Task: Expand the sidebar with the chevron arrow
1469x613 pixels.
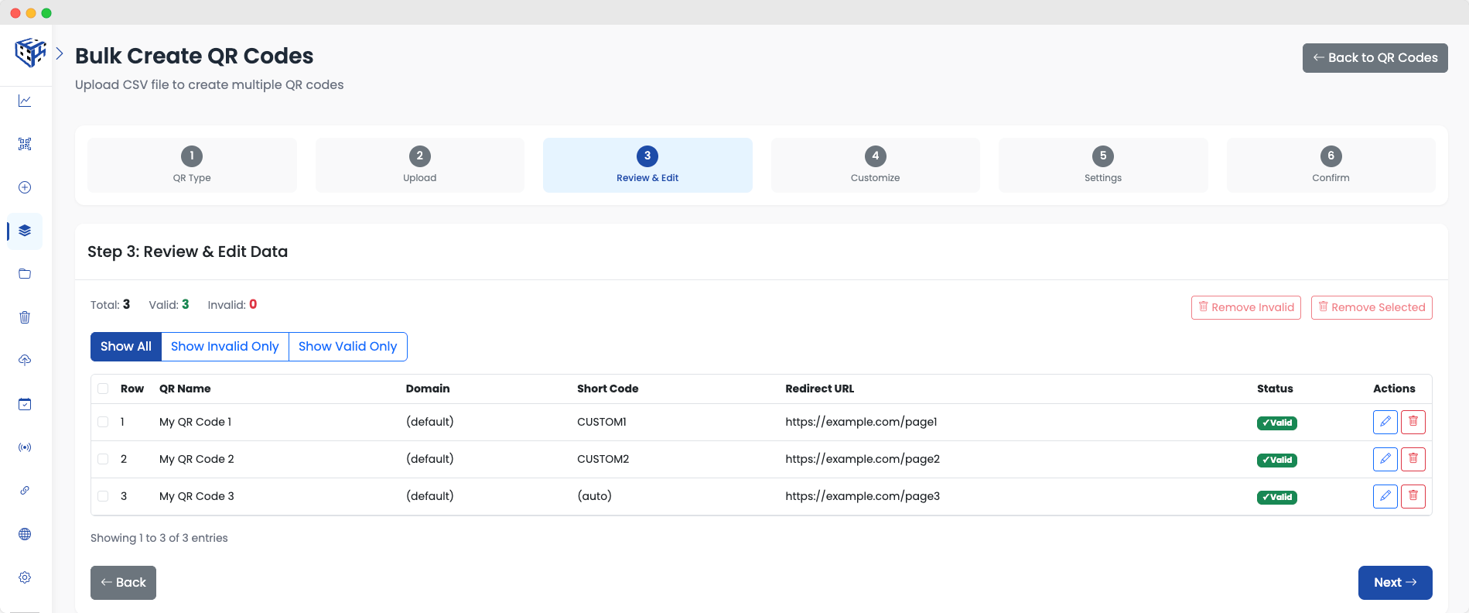Action: [x=60, y=53]
